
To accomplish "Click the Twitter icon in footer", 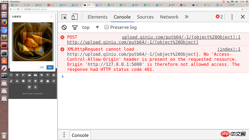I will [x=17, y=75].
